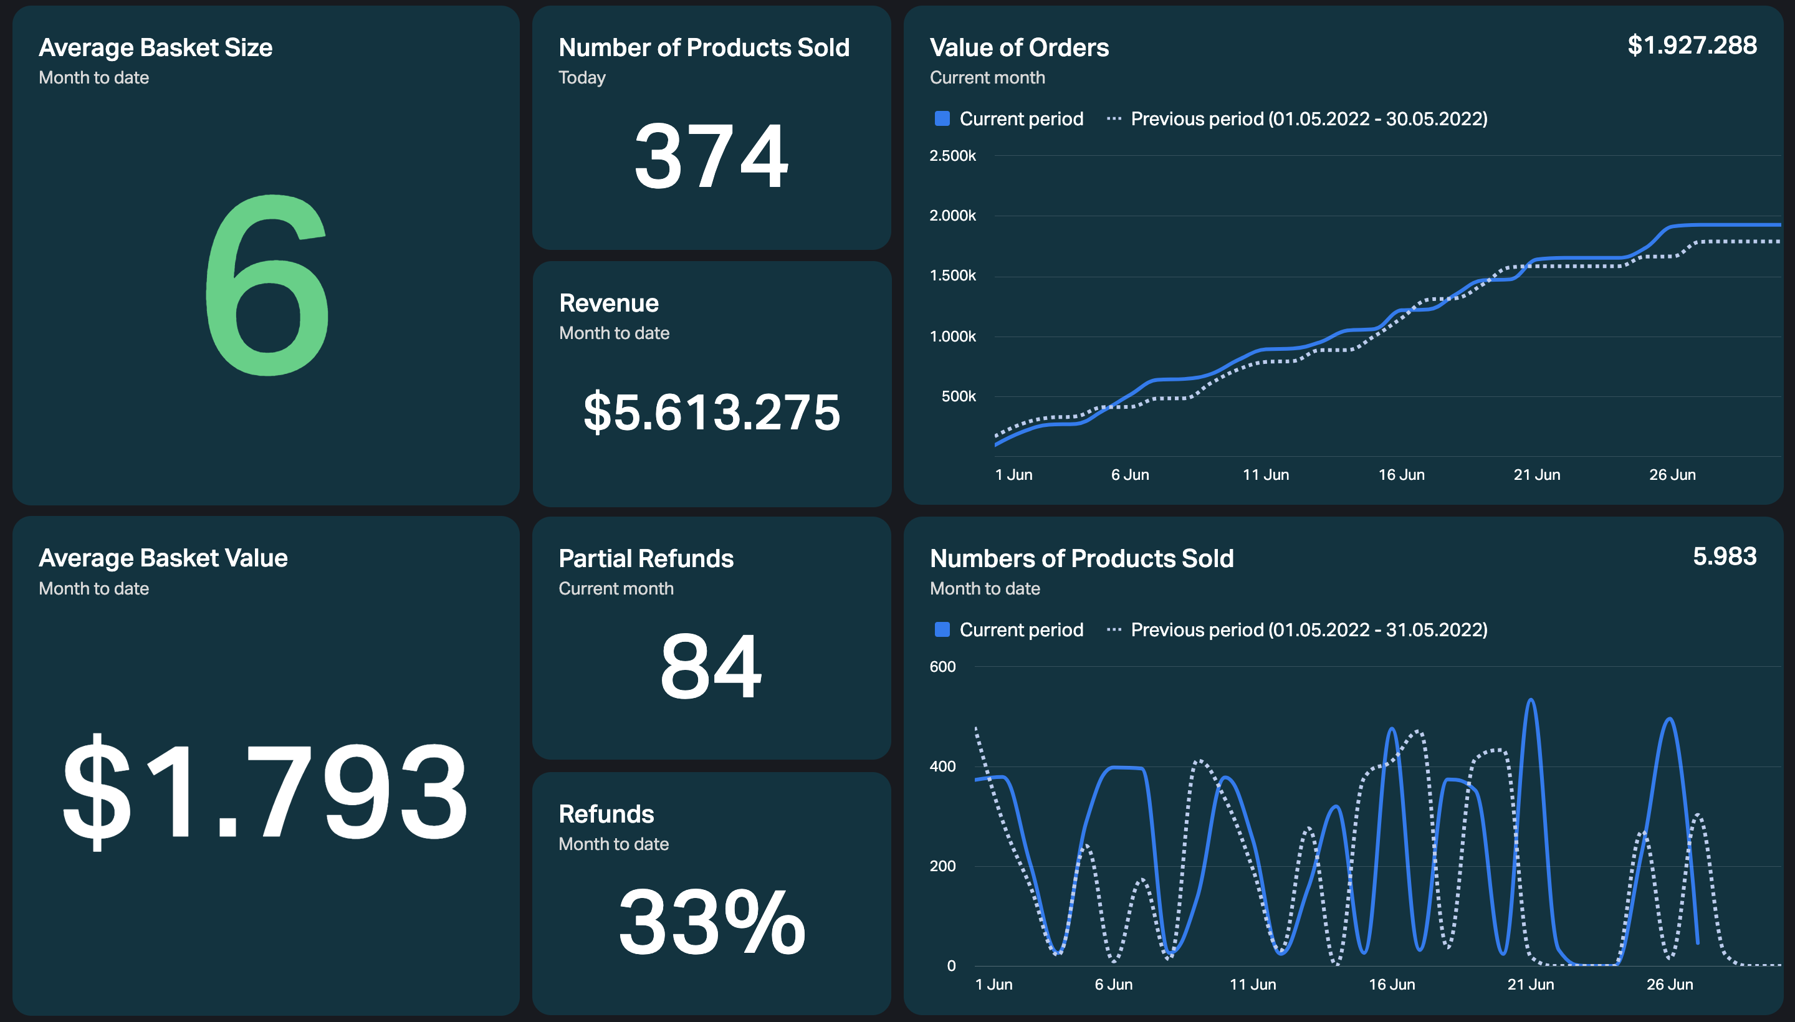Click the dotted Previous period icon in Value of Orders legend
The image size is (1795, 1022).
click(1113, 118)
